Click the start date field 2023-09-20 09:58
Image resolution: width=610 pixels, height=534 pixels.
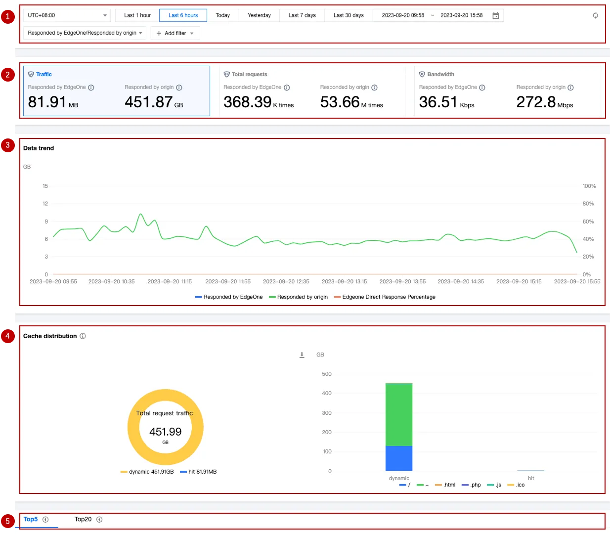pyautogui.click(x=403, y=15)
